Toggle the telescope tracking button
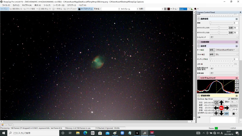242x136 pixels. [x=226, y=113]
